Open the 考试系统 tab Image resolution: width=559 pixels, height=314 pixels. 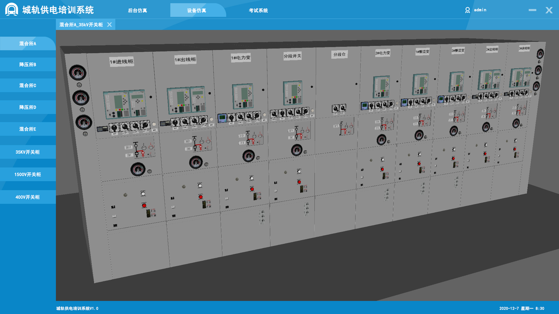click(x=258, y=10)
